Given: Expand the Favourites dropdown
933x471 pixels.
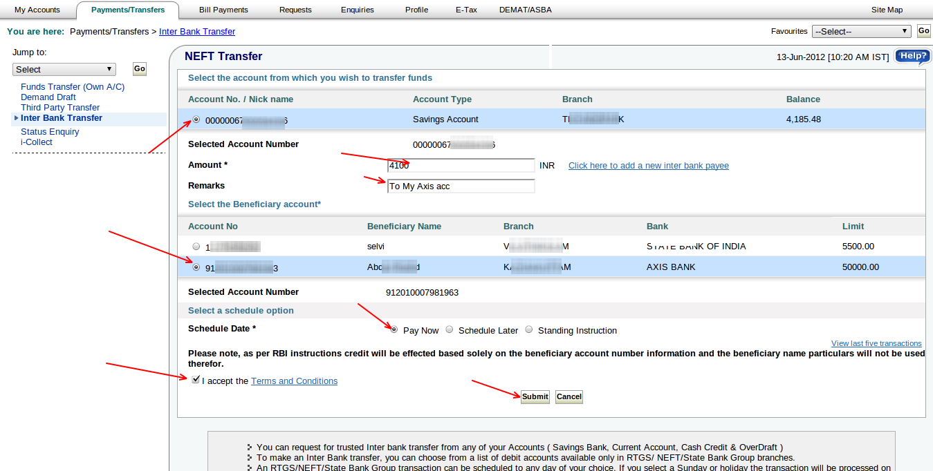Looking at the screenshot, I should (x=862, y=31).
